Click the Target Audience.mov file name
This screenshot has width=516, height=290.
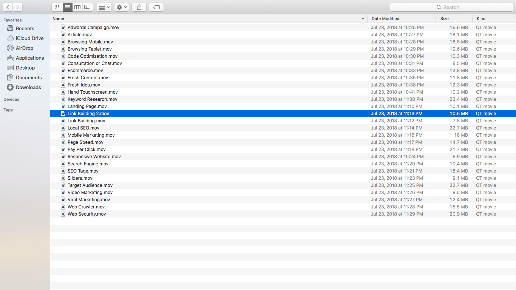90,185
